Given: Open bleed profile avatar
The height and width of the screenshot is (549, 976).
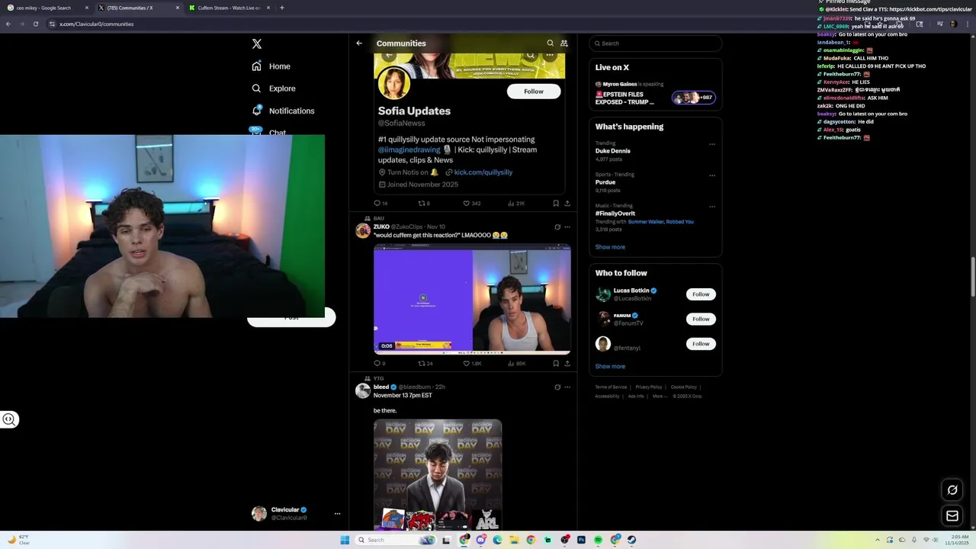Looking at the screenshot, I should (363, 390).
